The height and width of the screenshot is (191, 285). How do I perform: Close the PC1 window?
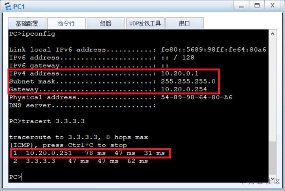pos(273,6)
